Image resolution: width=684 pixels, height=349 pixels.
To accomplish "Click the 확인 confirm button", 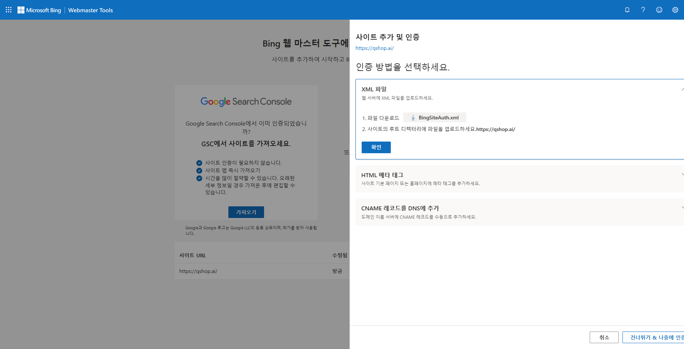I will click(376, 147).
